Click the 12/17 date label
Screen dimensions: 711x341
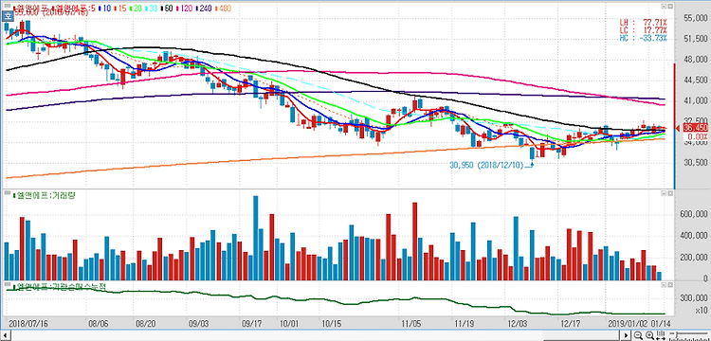(x=570, y=324)
